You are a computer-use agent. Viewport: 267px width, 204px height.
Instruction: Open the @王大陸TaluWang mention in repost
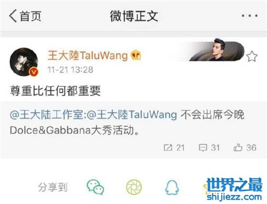132,114
